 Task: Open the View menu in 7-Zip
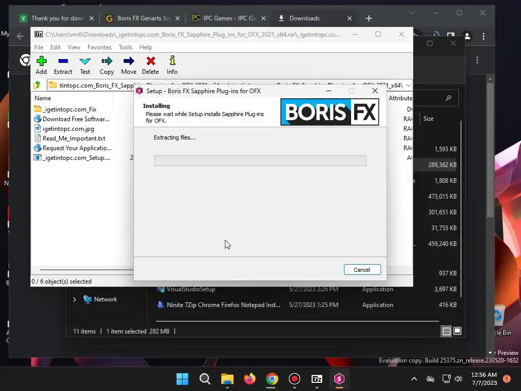point(74,47)
